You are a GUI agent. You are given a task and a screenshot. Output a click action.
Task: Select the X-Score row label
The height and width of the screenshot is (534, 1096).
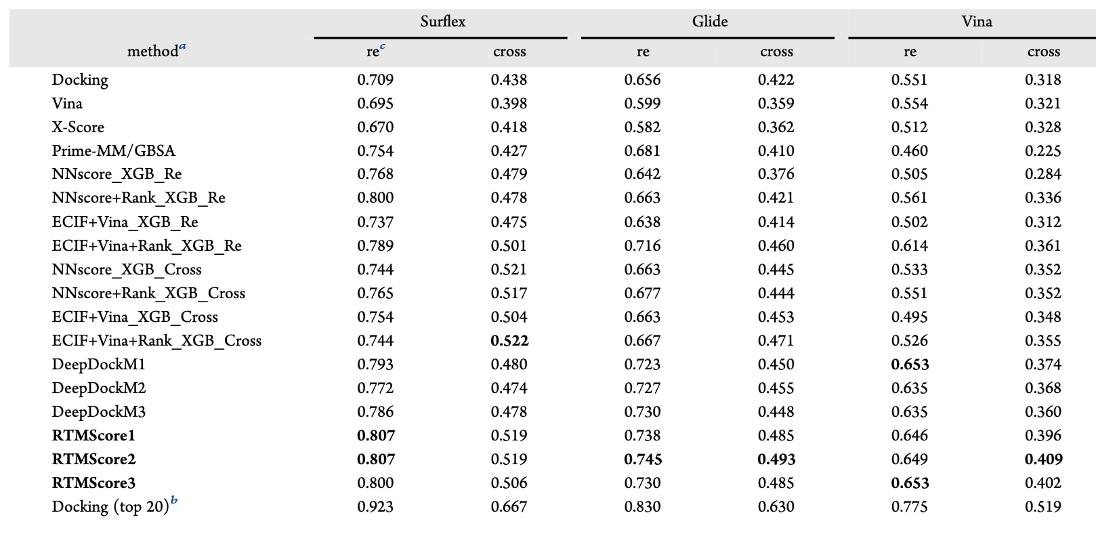pyautogui.click(x=78, y=127)
